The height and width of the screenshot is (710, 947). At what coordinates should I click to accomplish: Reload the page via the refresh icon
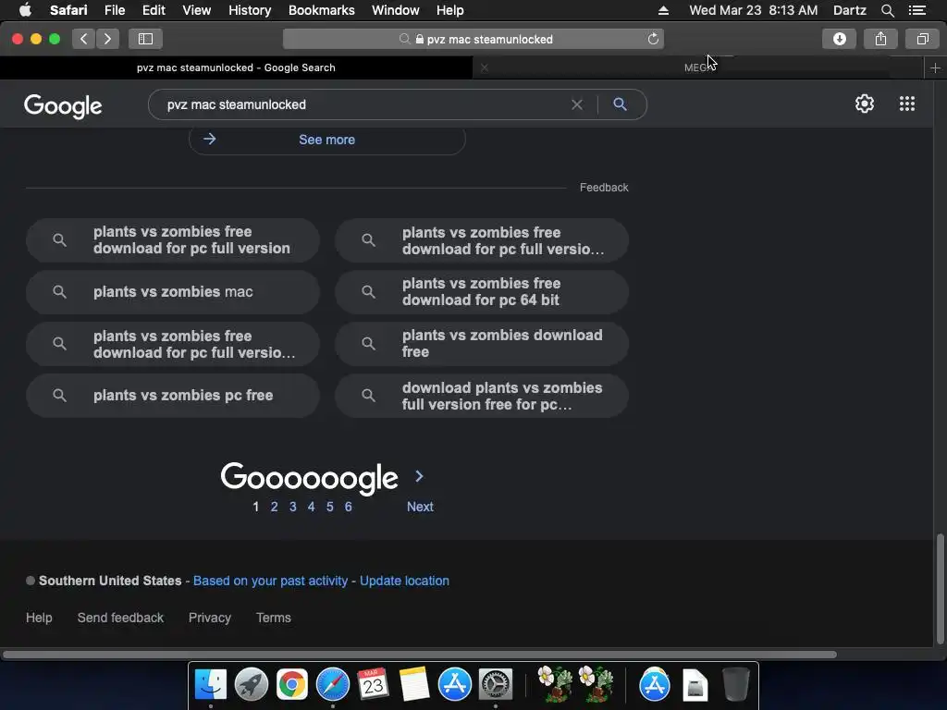pyautogui.click(x=653, y=39)
